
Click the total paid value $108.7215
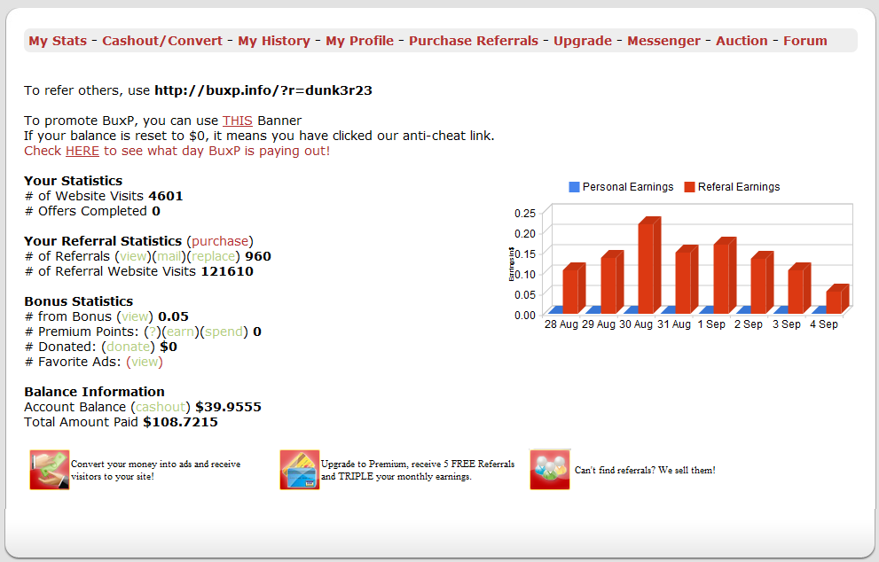point(181,423)
